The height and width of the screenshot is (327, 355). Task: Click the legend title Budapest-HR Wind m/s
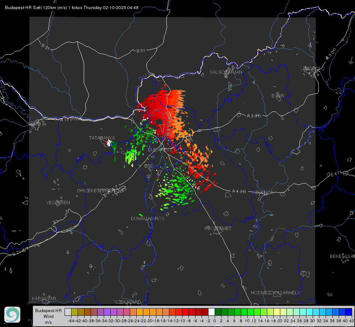[48, 316]
